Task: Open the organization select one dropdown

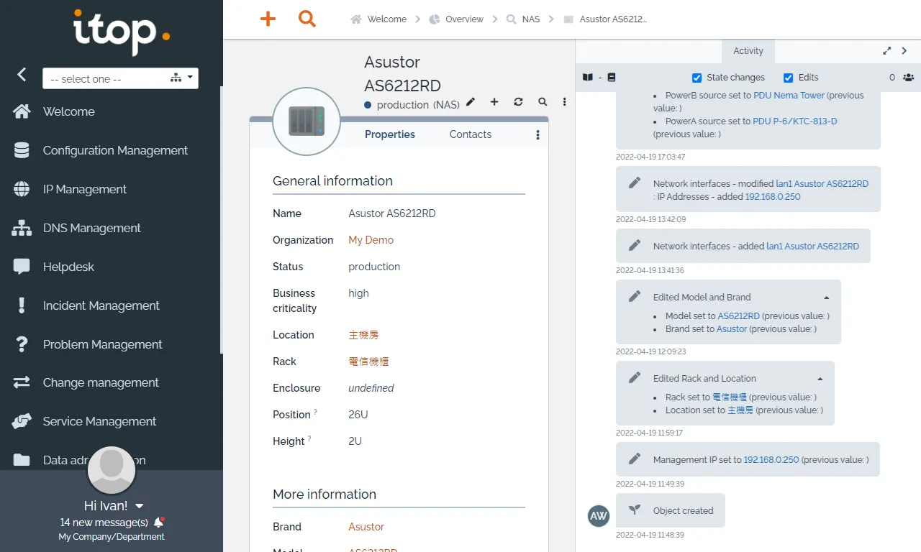Action: (x=120, y=78)
